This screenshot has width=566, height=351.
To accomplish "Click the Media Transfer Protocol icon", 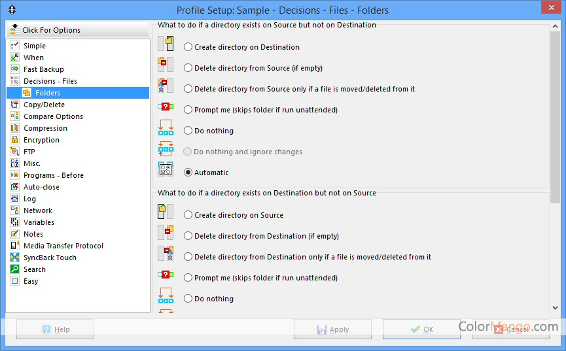I will (15, 246).
